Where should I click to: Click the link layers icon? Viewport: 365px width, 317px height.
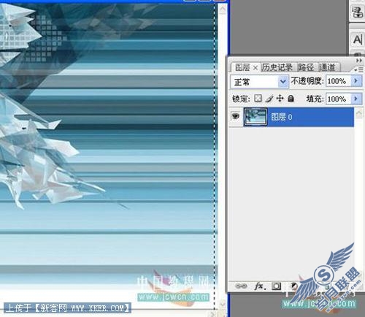tap(241, 286)
